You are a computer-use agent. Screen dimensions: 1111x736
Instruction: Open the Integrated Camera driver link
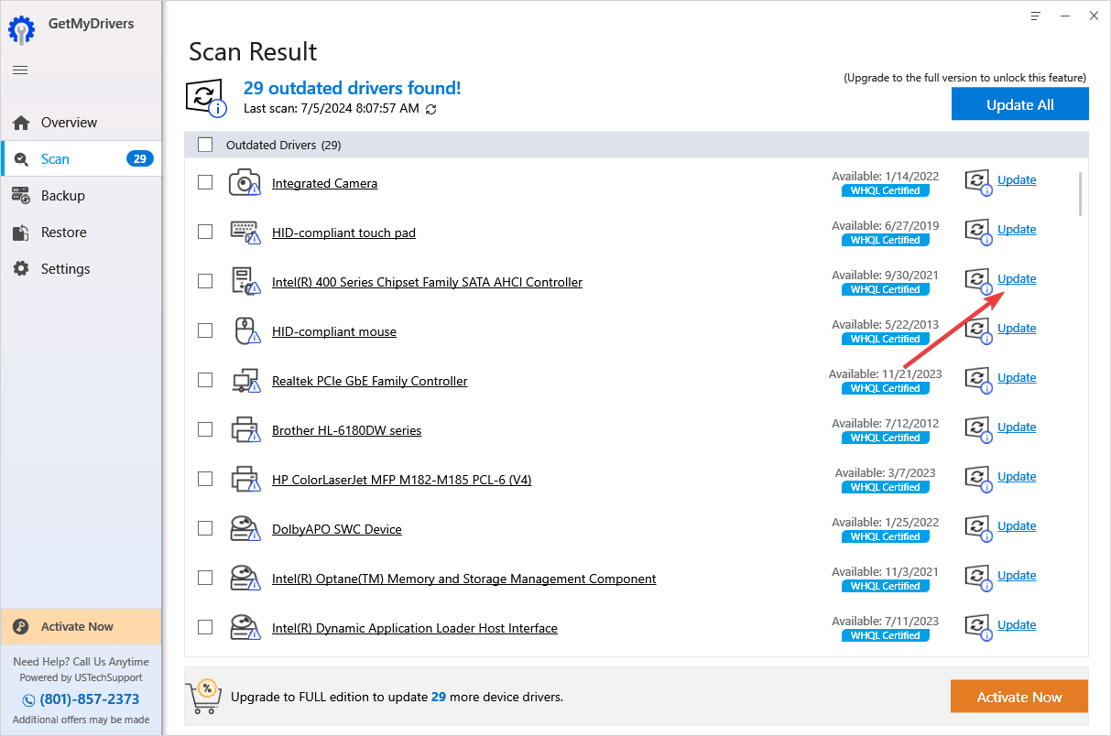pyautogui.click(x=324, y=183)
